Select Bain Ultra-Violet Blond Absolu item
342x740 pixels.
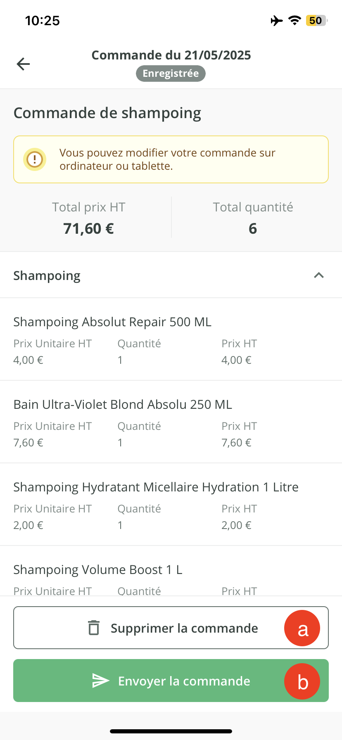point(123,405)
